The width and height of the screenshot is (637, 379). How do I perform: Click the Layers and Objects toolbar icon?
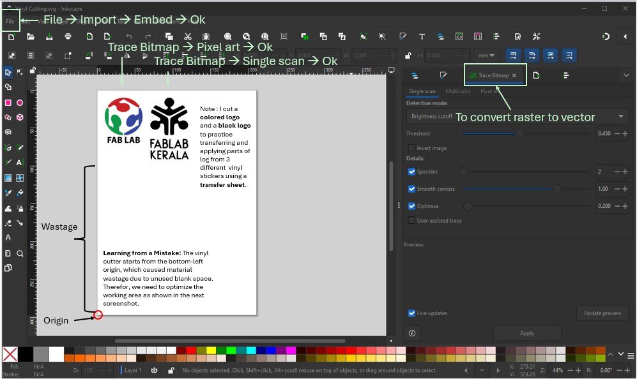click(x=440, y=36)
